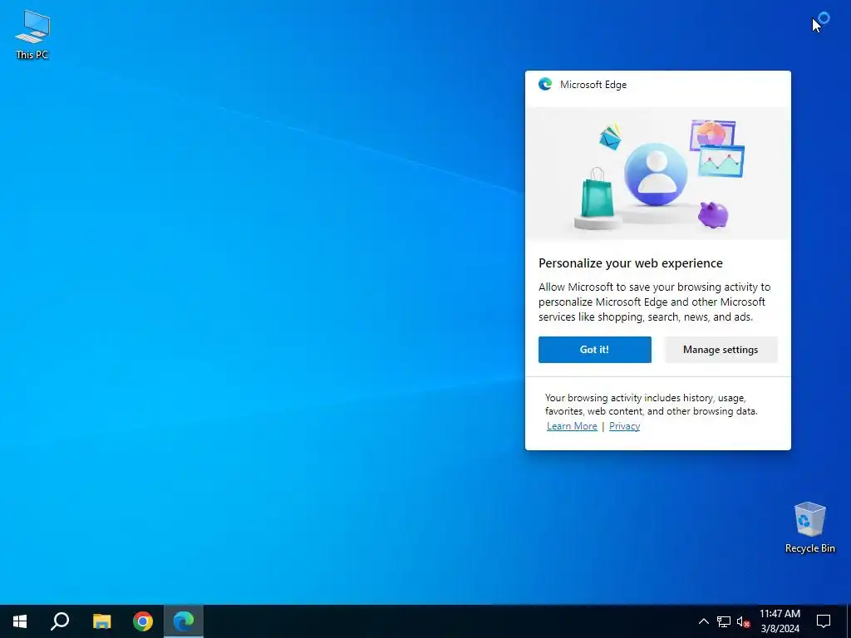This screenshot has height=638, width=851.
Task: Open the Windows Start menu
Action: pos(20,621)
